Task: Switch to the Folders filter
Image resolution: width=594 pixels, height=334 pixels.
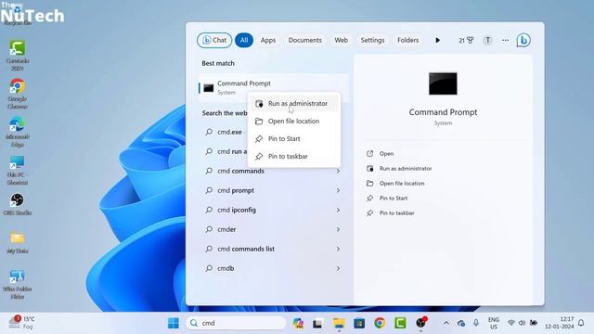Action: (408, 40)
